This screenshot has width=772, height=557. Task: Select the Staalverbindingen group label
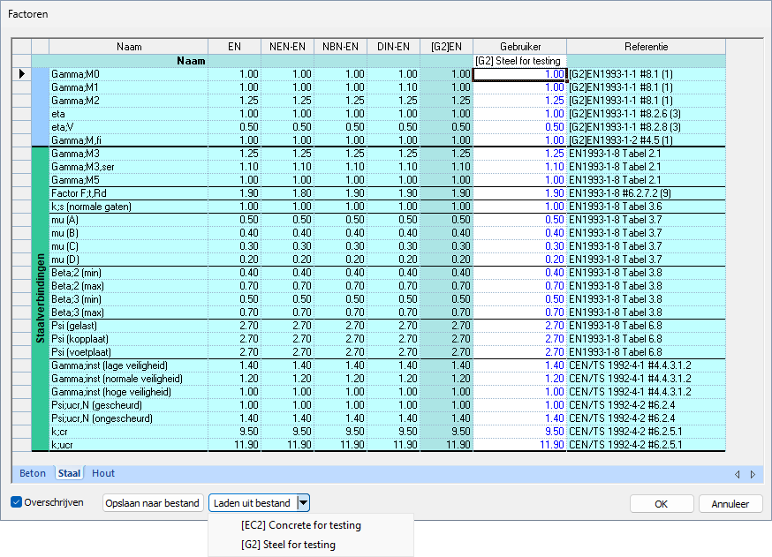[41, 298]
